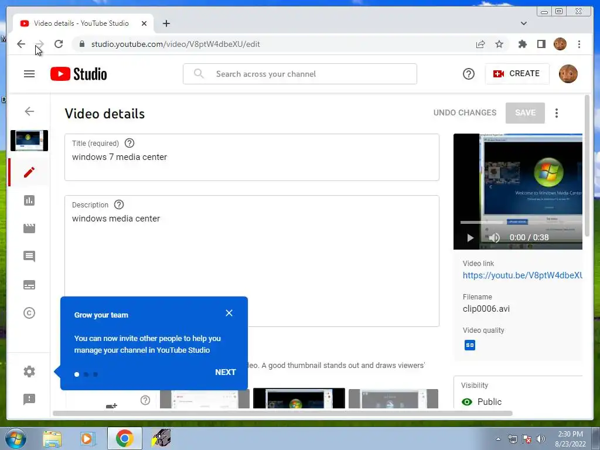Open a new browser tab
600x450 pixels.
(166, 23)
